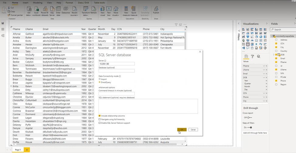Viewport: 296px width, 153px height.
Task: Activate the Format painter
Action: click(x=15, y=15)
